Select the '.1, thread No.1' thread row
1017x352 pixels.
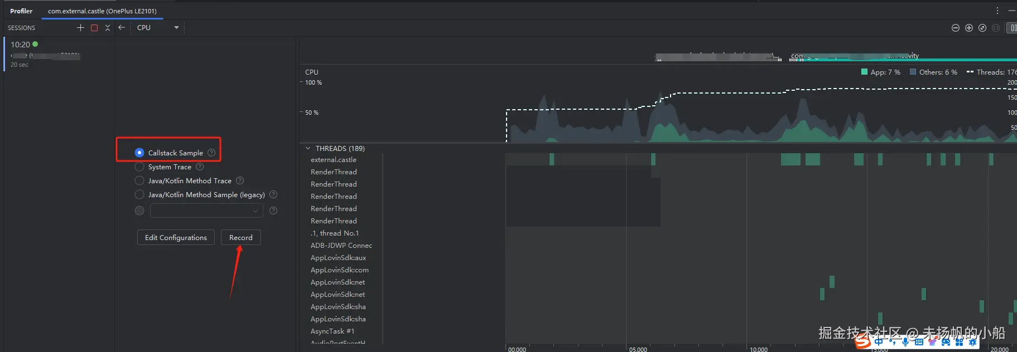[x=335, y=233]
